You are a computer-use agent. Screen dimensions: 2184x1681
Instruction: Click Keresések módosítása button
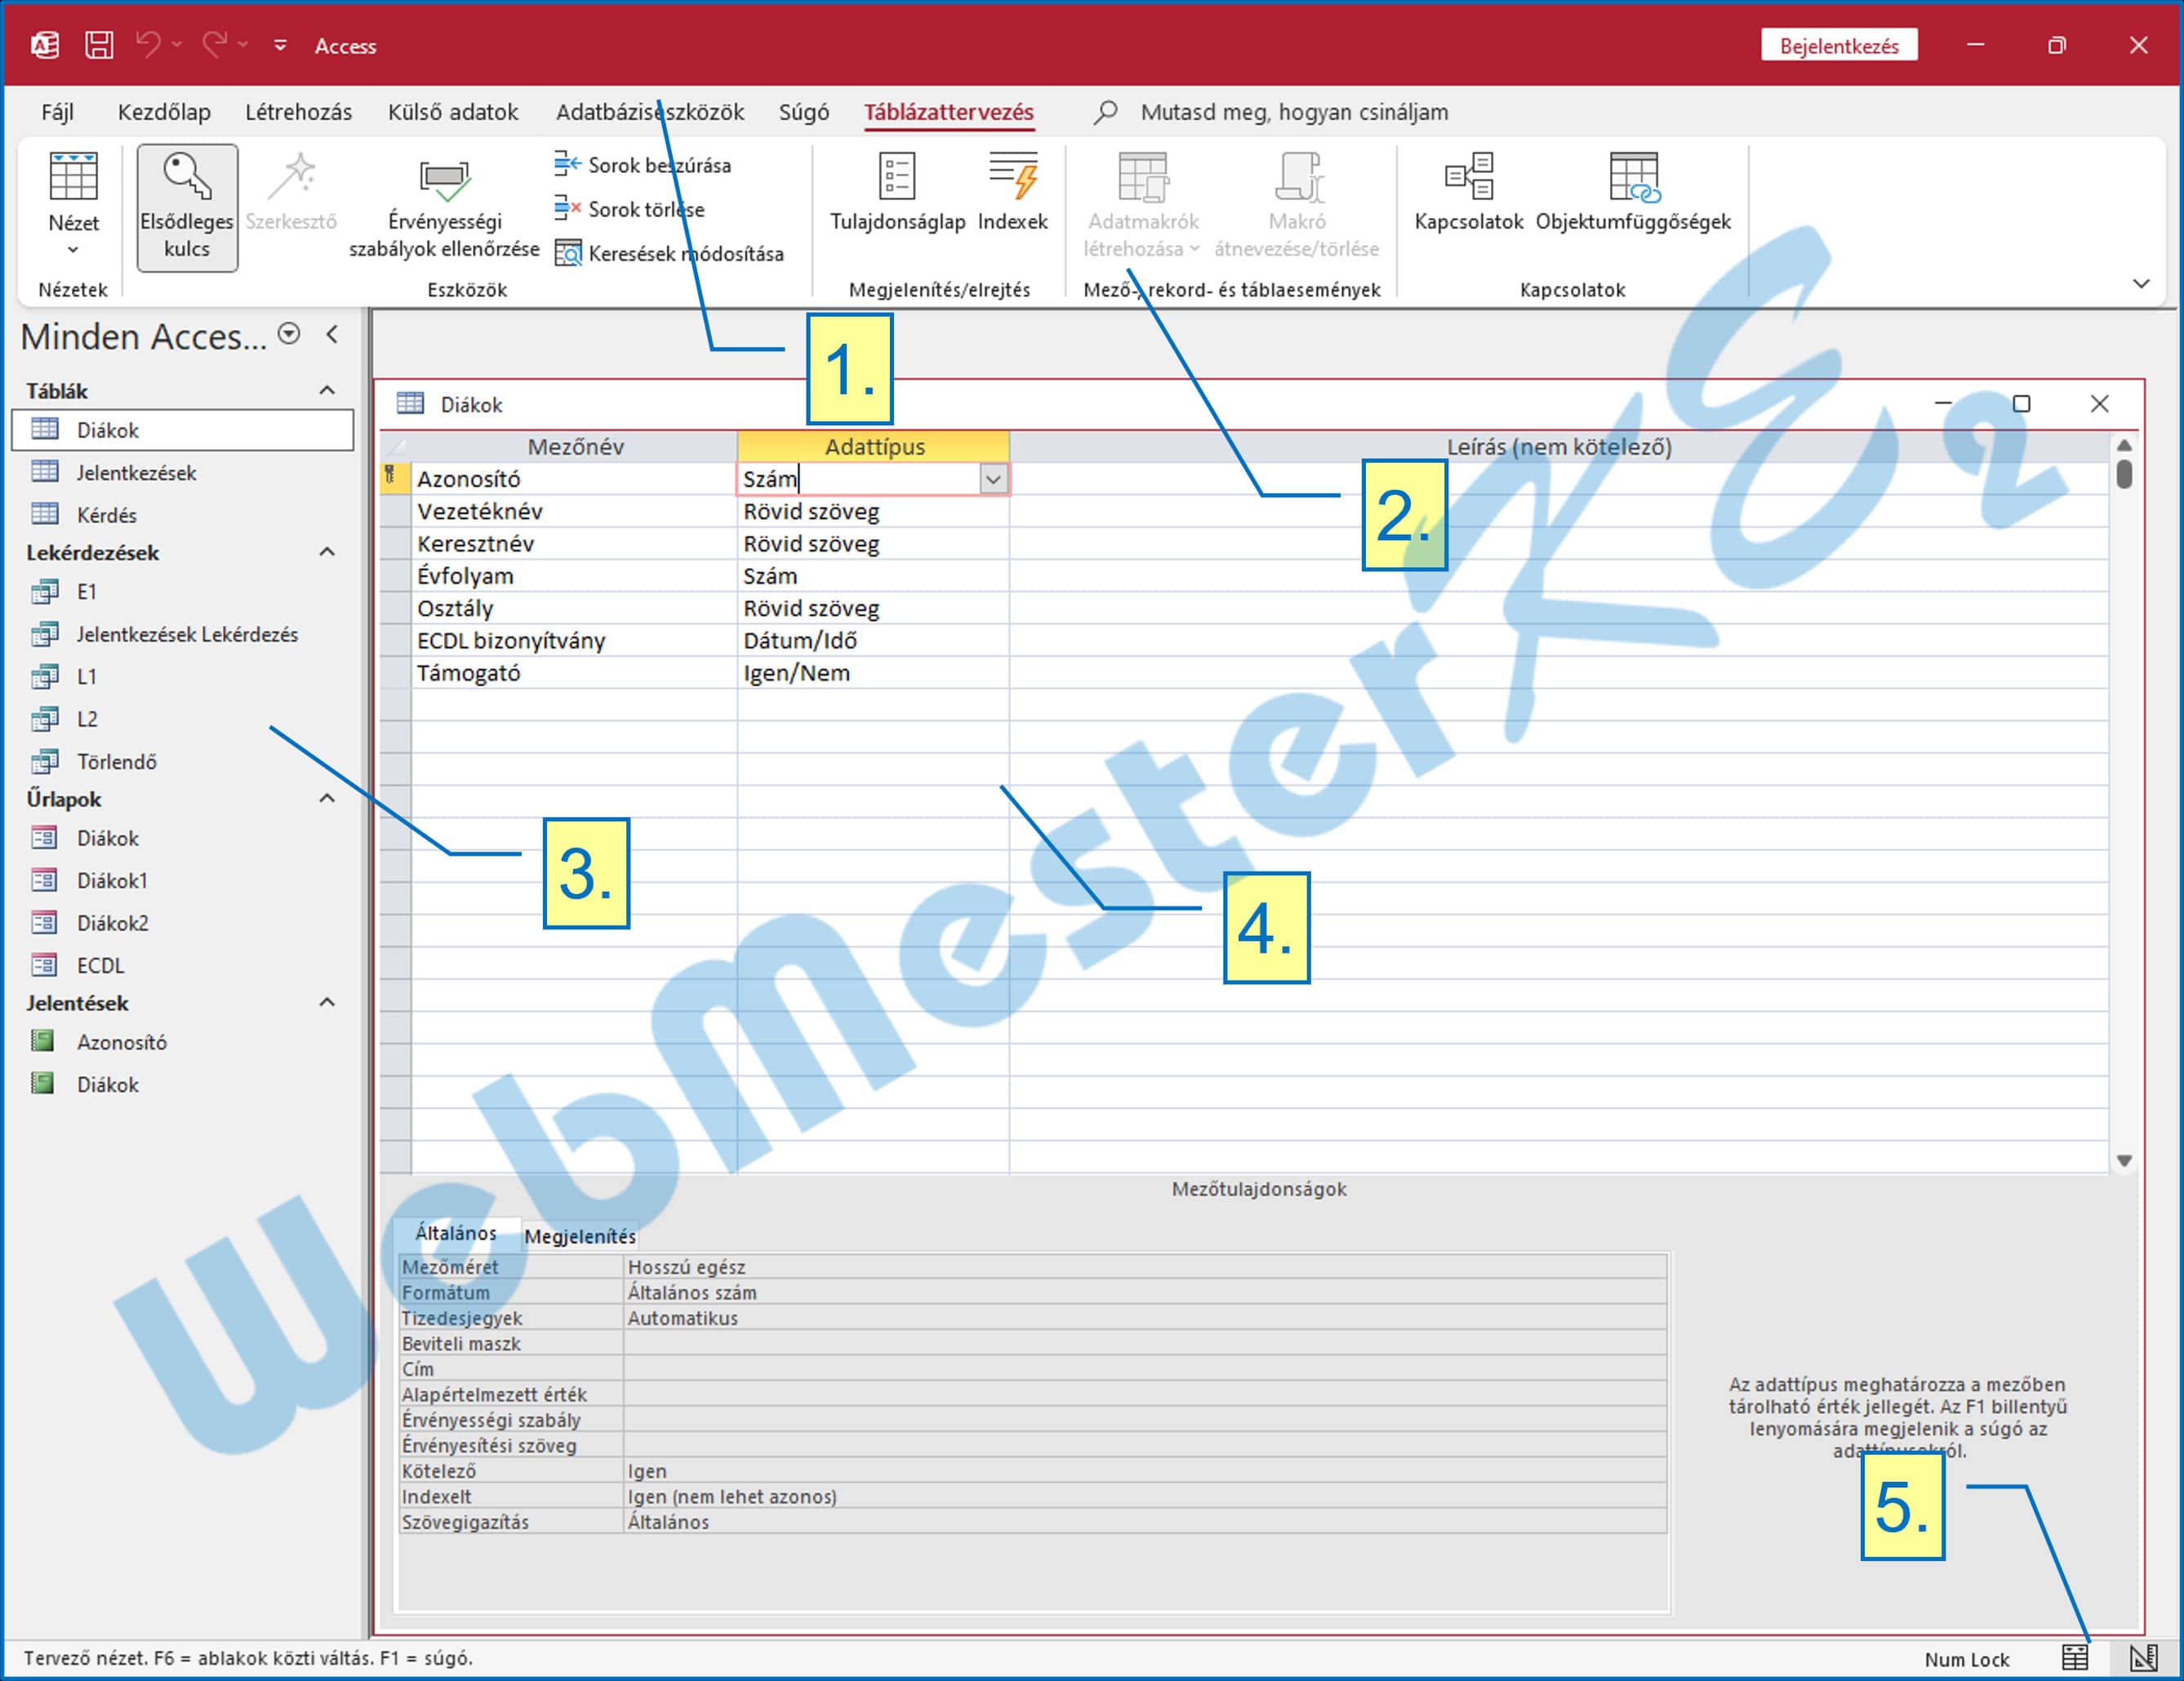(x=669, y=253)
